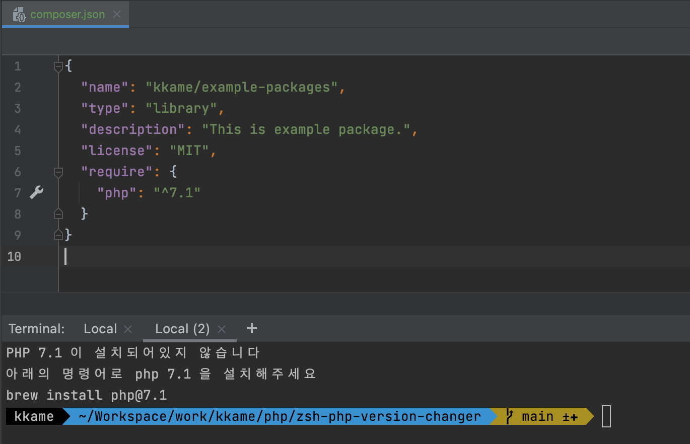
Task: Click the "Terminal:" panel label
Action: (x=37, y=329)
